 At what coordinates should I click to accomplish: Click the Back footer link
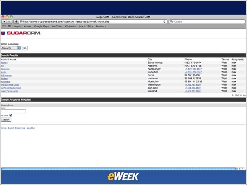click(10, 128)
